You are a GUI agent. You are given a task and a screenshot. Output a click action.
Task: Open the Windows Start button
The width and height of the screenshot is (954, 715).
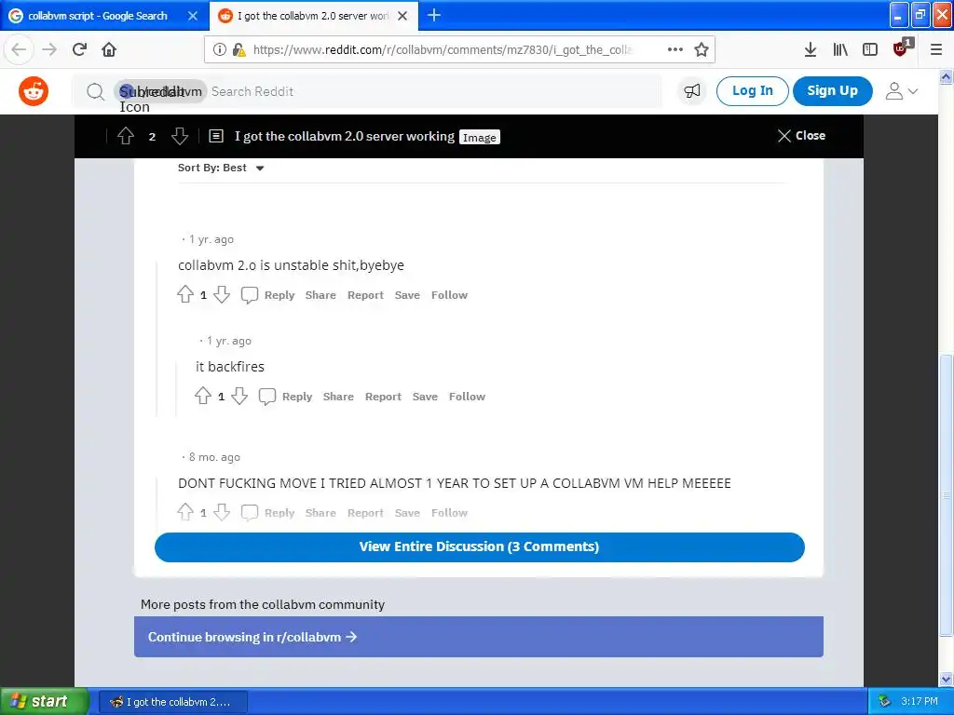[45, 702]
